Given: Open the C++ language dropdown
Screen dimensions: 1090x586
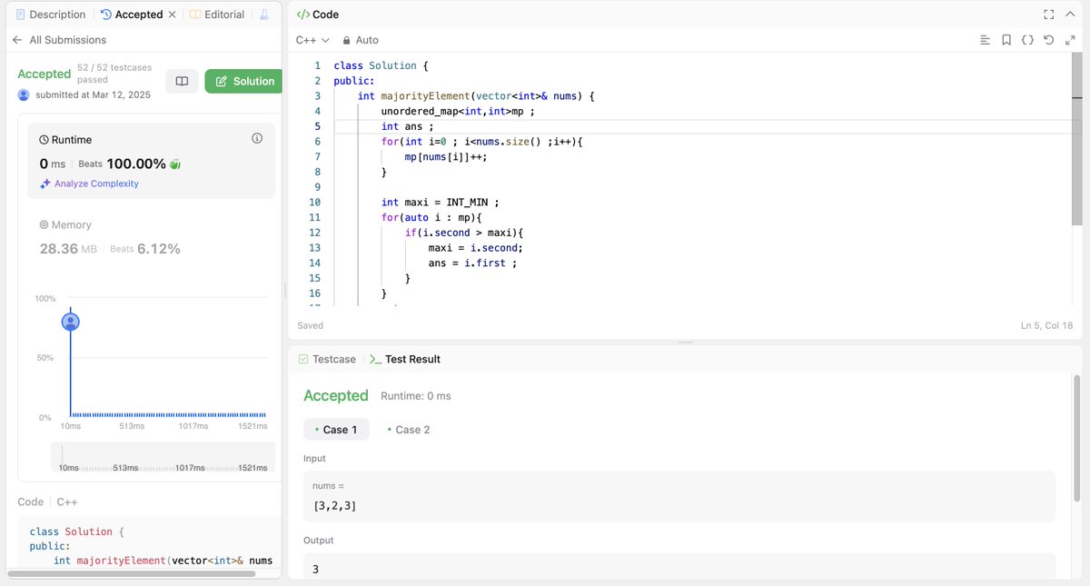Looking at the screenshot, I should (x=312, y=40).
